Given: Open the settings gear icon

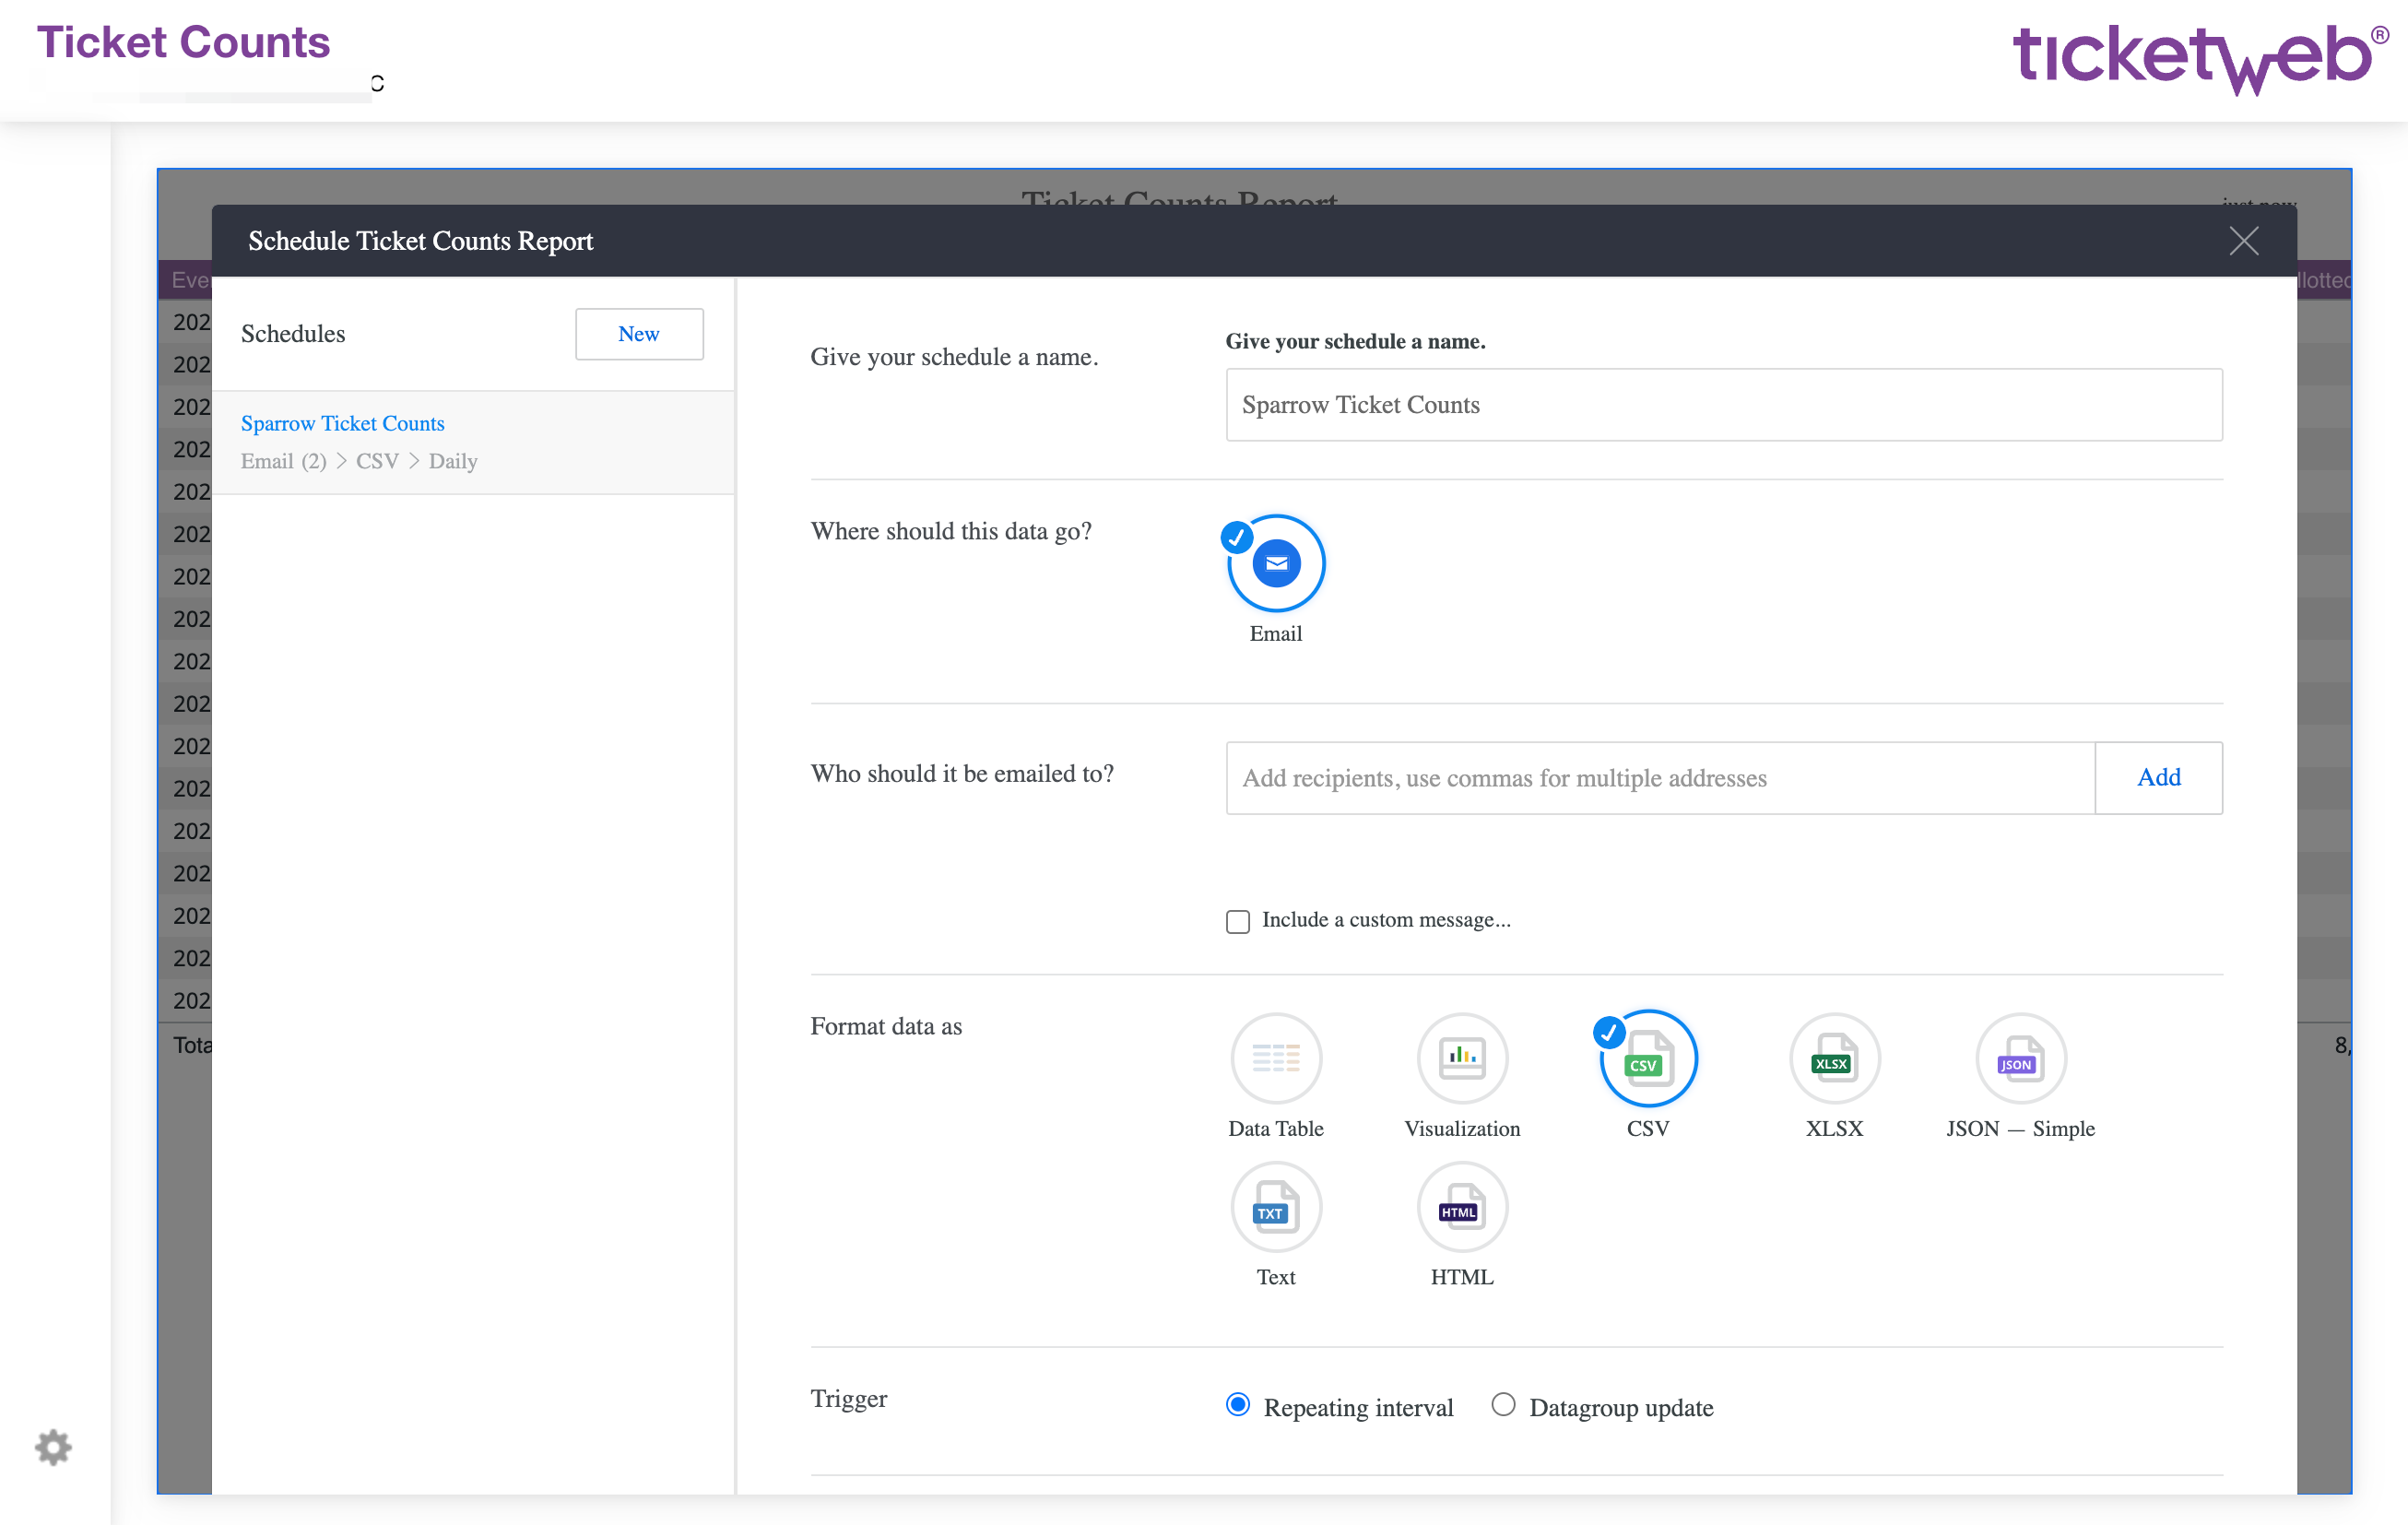Looking at the screenshot, I should pos(53,1447).
